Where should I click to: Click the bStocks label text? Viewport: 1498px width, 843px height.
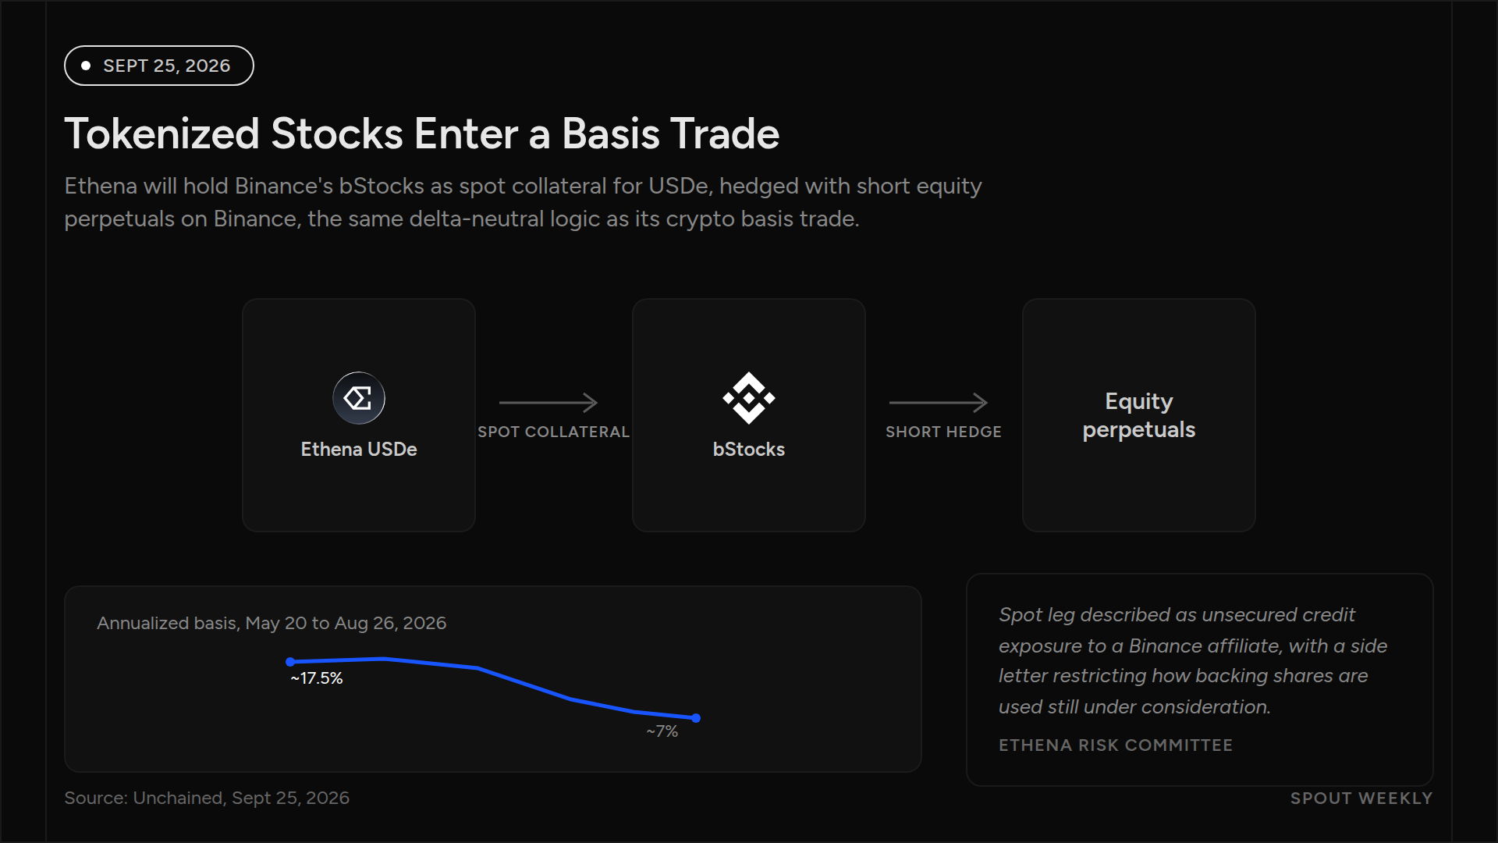pyautogui.click(x=749, y=450)
